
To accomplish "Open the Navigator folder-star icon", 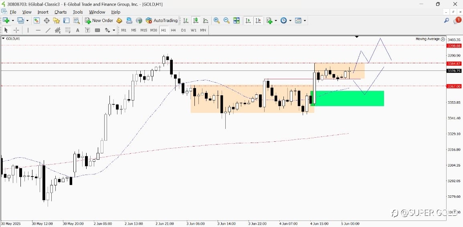I will pyautogui.click(x=57, y=20).
